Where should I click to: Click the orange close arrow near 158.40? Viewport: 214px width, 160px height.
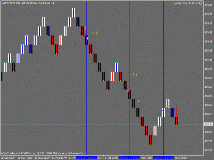tap(138, 101)
